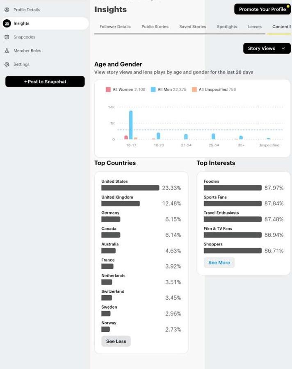Click the All Women pink legend swatch
The height and width of the screenshot is (369, 292).
pyautogui.click(x=108, y=89)
